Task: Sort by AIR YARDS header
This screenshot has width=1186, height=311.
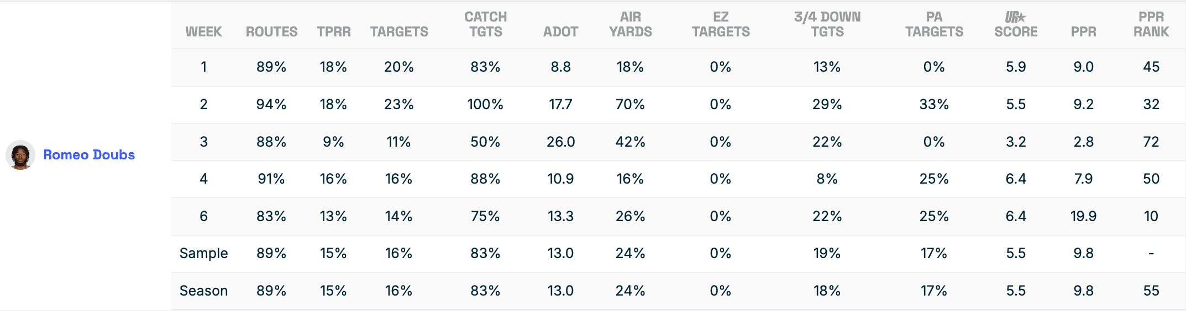Action: point(630,25)
